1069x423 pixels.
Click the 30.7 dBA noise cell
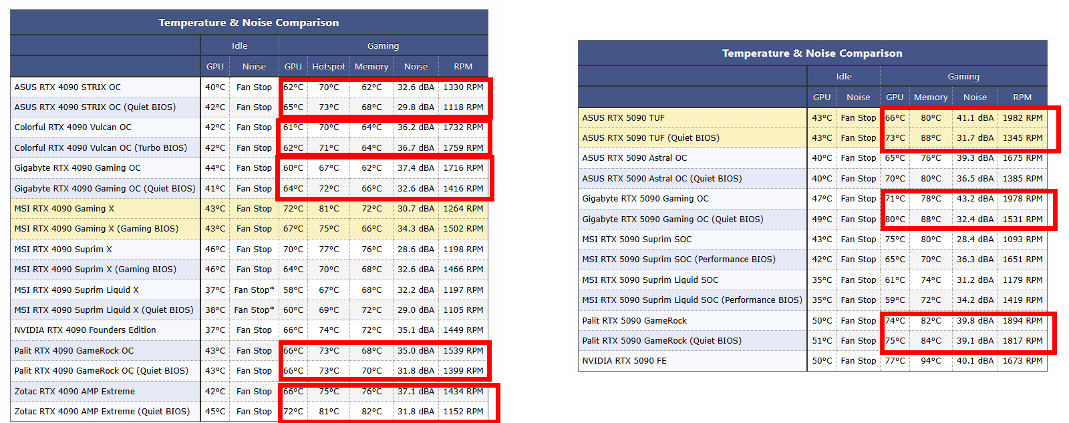pyautogui.click(x=416, y=208)
